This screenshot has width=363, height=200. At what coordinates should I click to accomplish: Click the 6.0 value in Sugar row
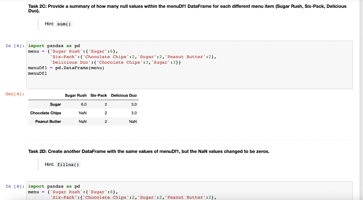pyautogui.click(x=84, y=104)
